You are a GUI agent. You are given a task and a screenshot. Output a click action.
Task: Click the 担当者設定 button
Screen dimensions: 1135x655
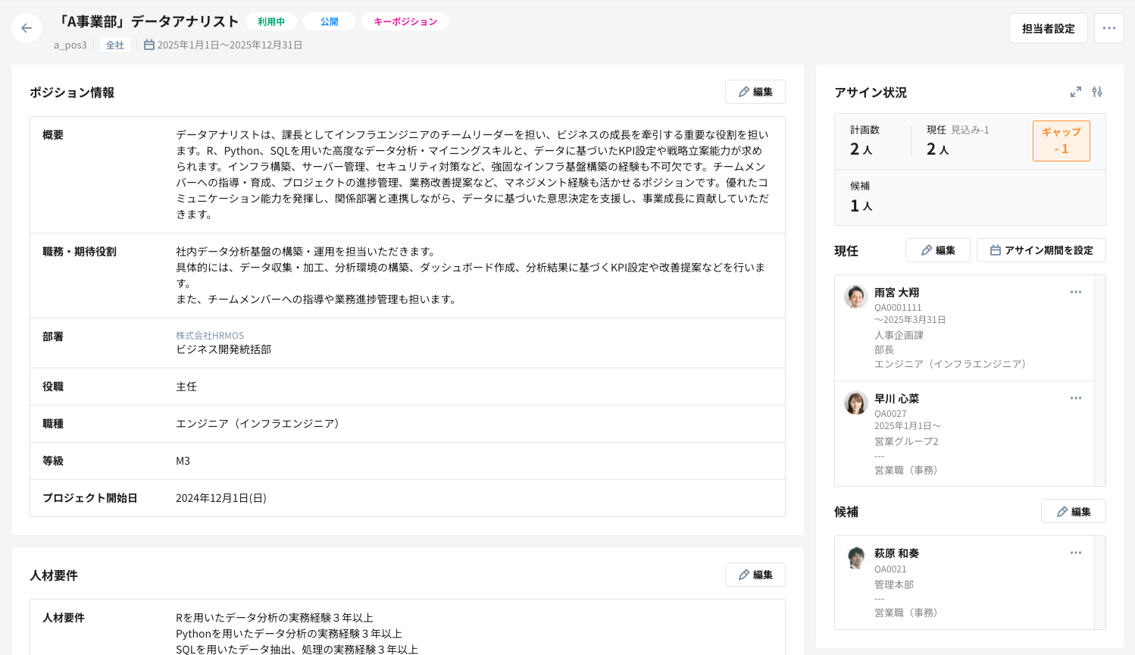point(1048,28)
